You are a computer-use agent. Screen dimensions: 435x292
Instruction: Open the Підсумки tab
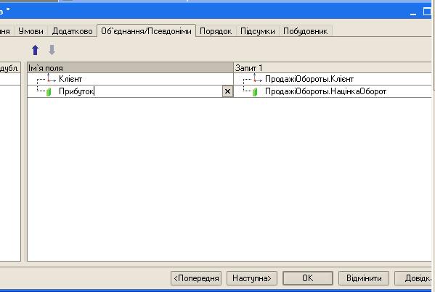[258, 31]
